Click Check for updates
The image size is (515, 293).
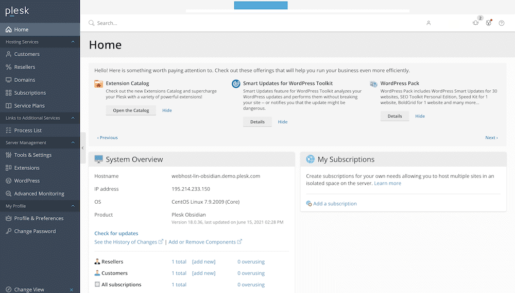tap(116, 233)
